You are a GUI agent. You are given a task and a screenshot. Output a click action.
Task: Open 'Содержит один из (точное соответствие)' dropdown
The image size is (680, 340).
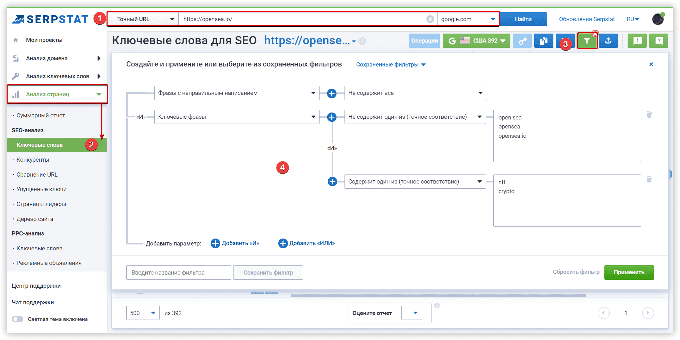(415, 181)
